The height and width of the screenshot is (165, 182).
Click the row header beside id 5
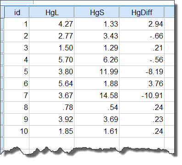[2, 71]
